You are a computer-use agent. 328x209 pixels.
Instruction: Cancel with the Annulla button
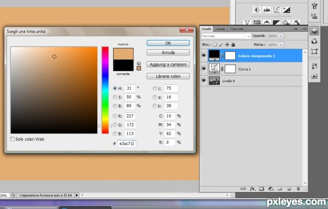coord(168,53)
